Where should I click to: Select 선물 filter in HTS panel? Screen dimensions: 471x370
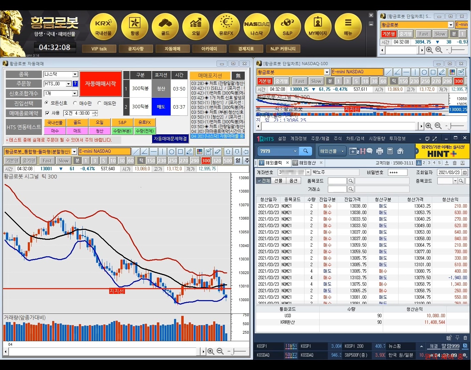tap(278, 181)
